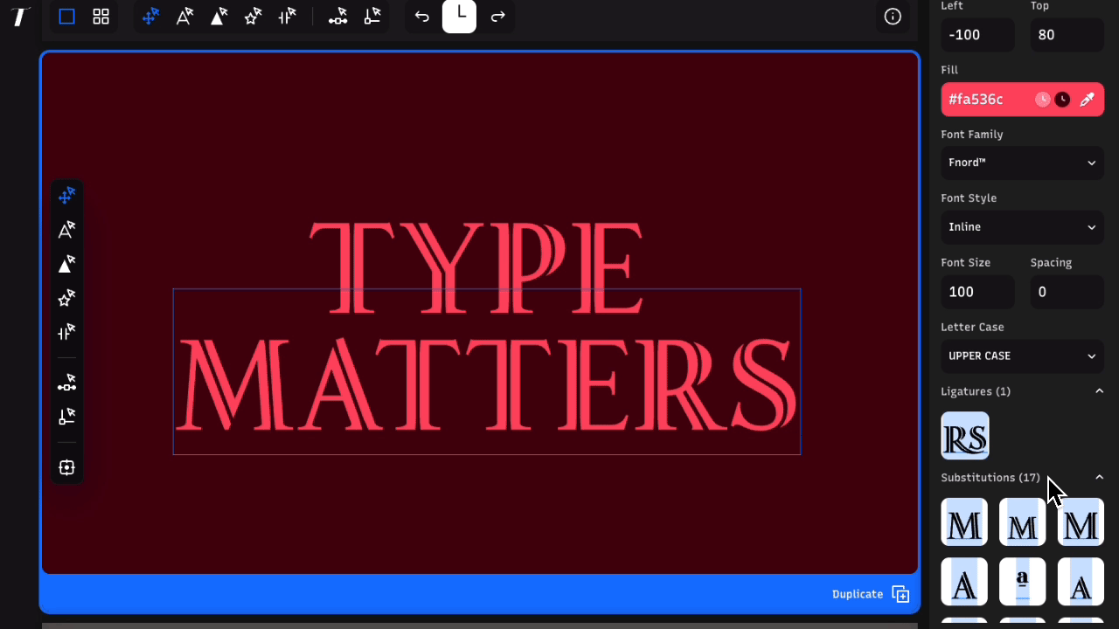1119x629 pixels.
Task: Select the corner anchor tool in top toolbar
Action: 372,17
